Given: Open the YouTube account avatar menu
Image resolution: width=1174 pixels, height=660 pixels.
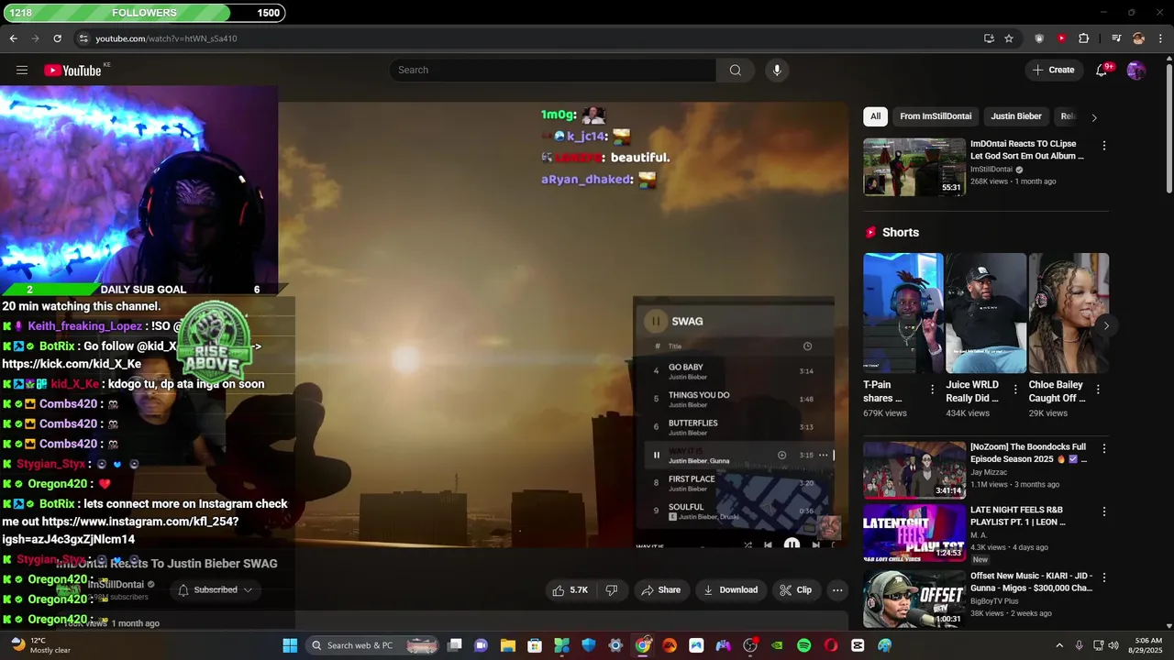Looking at the screenshot, I should click(x=1136, y=70).
